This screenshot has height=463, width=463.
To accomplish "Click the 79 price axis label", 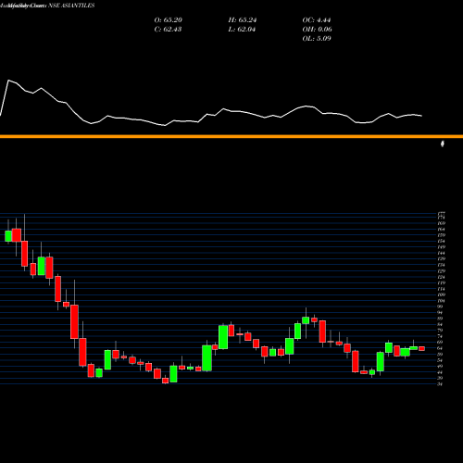I will coord(440,331).
